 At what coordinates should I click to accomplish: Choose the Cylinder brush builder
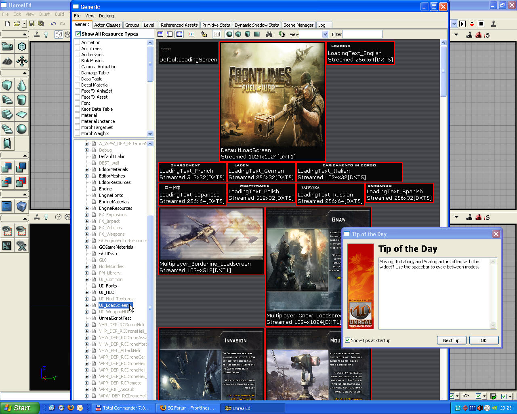click(22, 100)
